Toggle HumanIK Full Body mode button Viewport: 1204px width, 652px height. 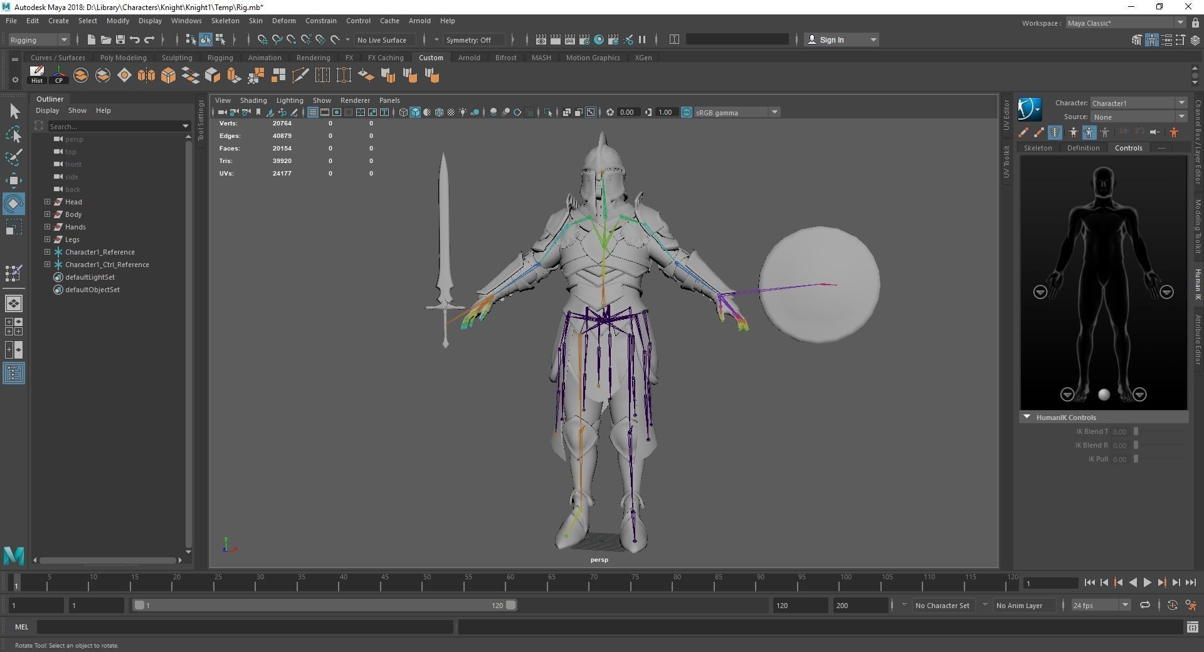point(1074,132)
